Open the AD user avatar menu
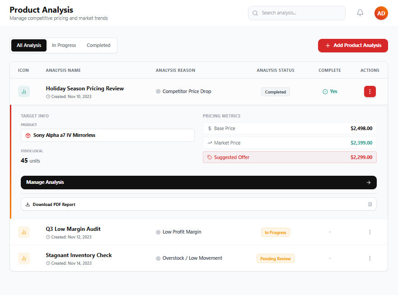This screenshot has height=295, width=398. tap(381, 13)
